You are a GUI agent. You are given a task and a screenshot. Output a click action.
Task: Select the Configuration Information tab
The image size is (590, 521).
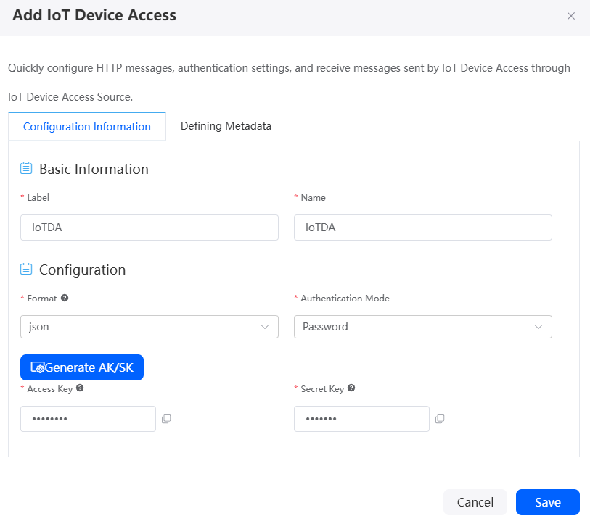[87, 126]
